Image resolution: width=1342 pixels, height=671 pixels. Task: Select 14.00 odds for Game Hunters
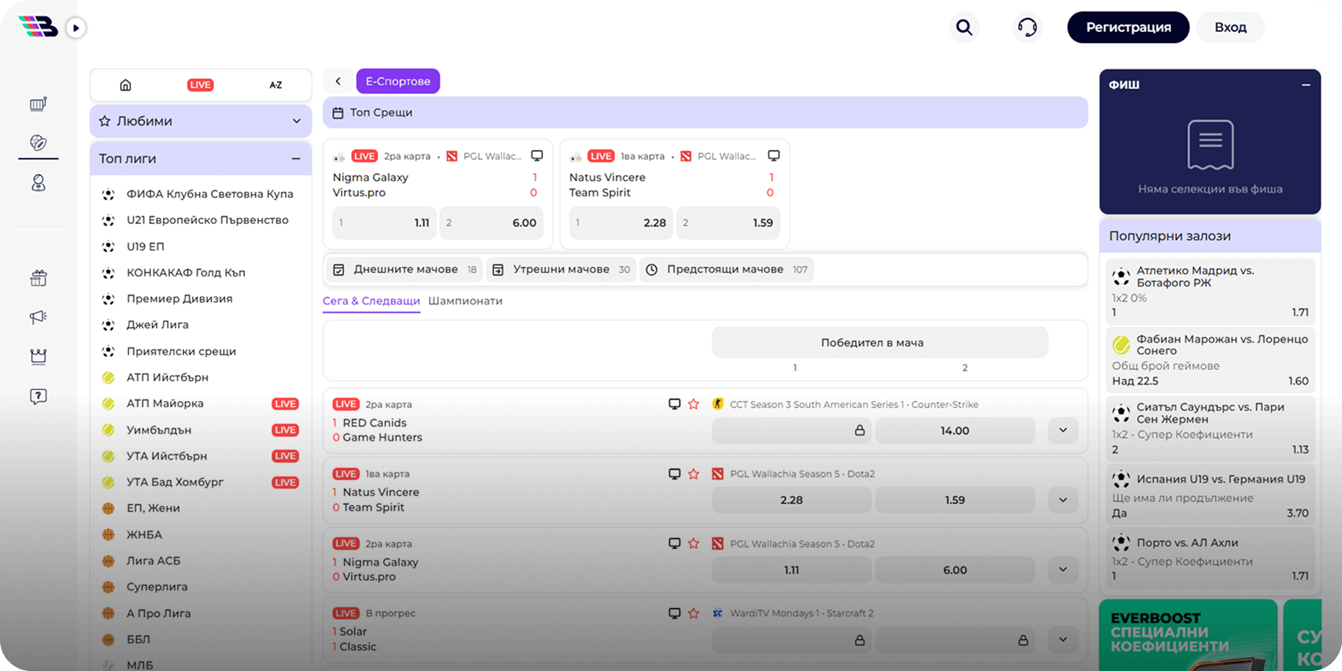click(x=954, y=431)
